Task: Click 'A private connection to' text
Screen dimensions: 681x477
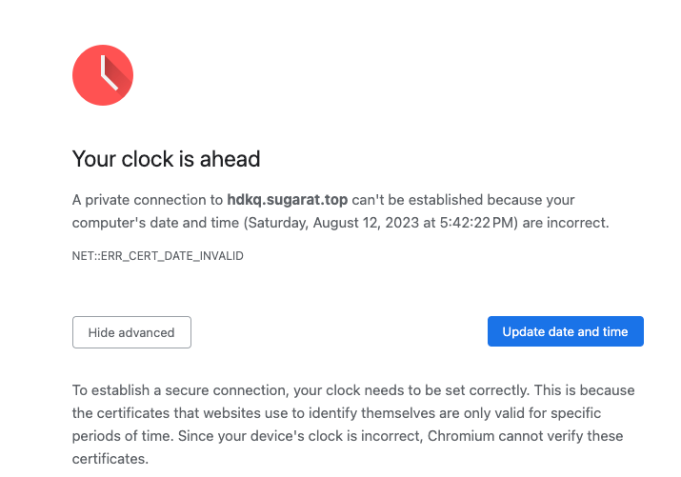Action: 148,200
